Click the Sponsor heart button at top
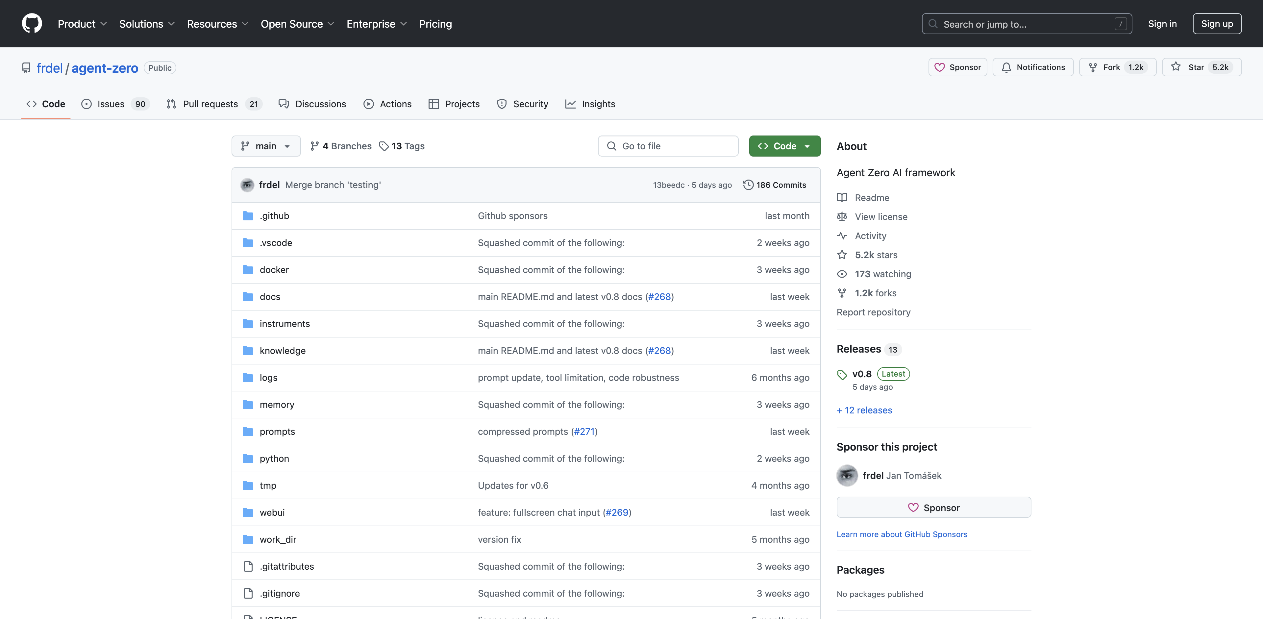 click(957, 67)
